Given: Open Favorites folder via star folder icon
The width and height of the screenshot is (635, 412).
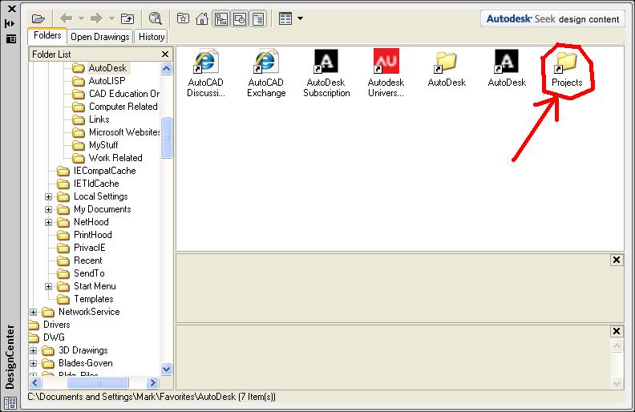Looking at the screenshot, I should 183,18.
